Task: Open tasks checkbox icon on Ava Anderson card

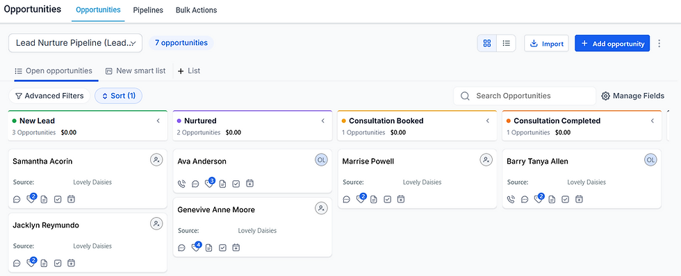Action: 236,184
